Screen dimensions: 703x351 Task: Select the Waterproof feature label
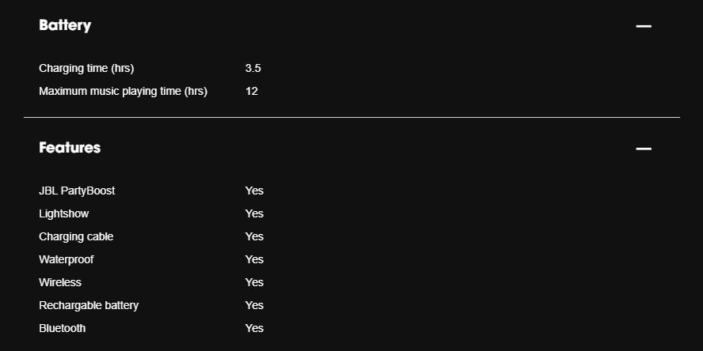(x=66, y=259)
